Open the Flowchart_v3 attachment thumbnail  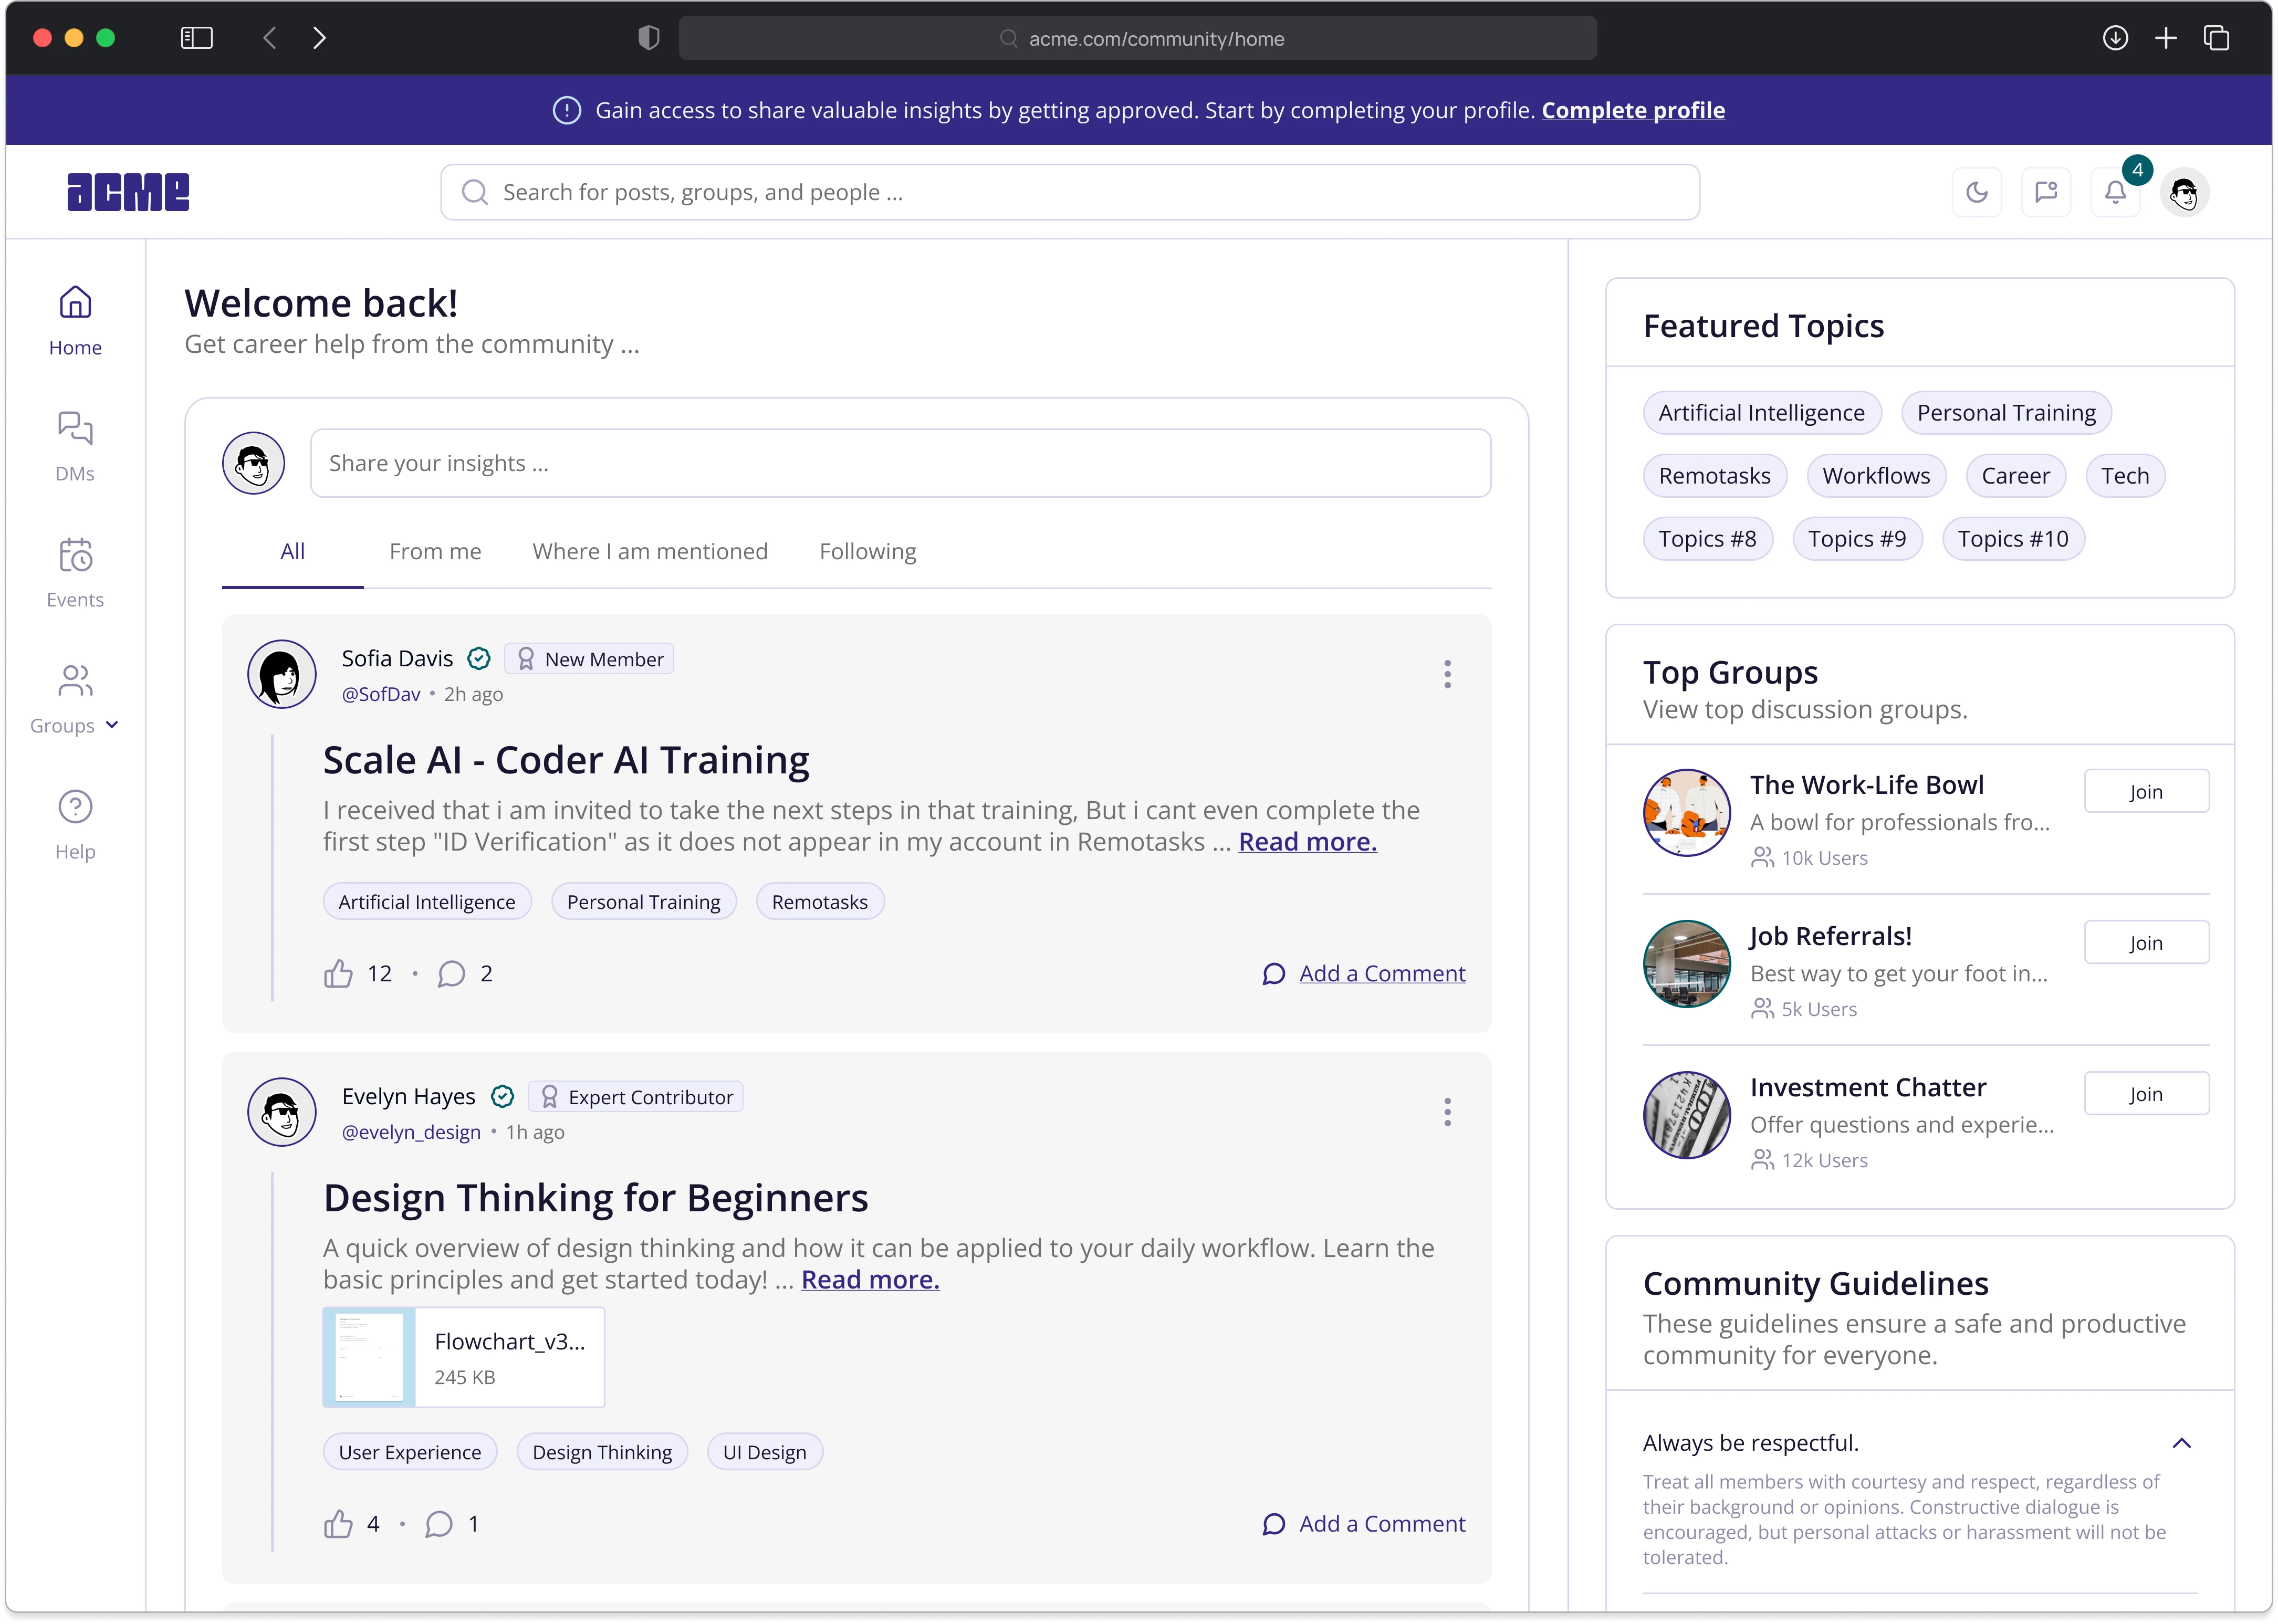click(x=369, y=1357)
